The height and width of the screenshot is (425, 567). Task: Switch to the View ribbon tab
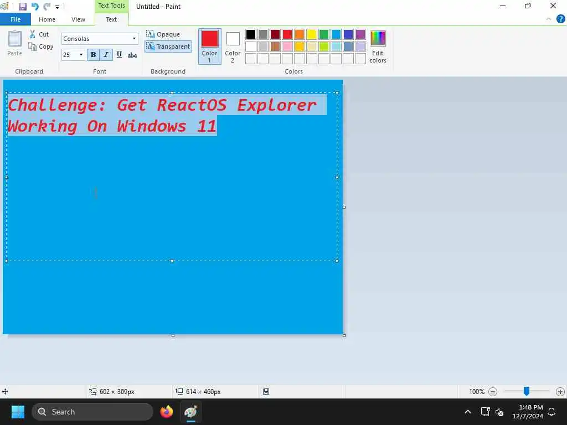78,19
